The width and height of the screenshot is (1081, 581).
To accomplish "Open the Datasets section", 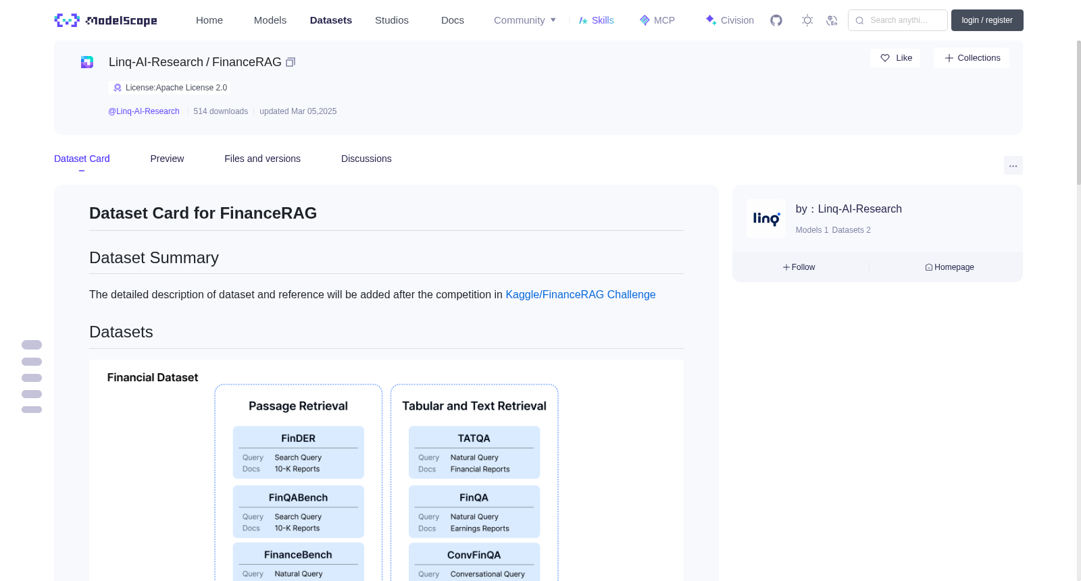I will point(331,20).
